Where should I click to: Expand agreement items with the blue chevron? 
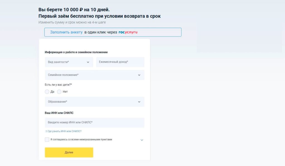click(142, 140)
